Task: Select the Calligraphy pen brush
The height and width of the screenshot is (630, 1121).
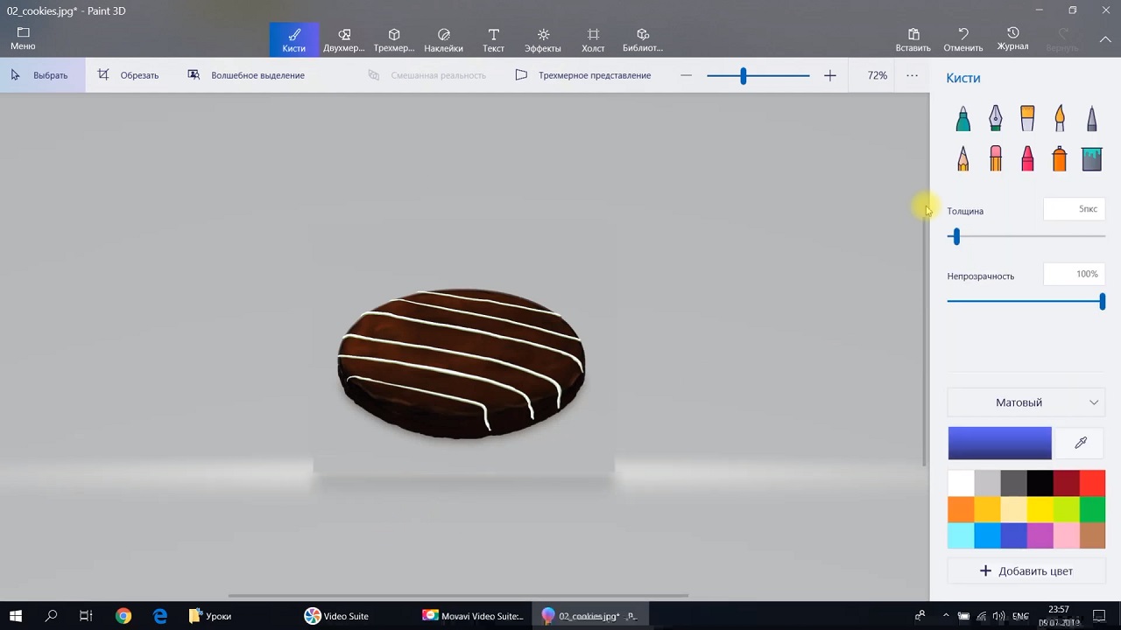Action: pos(995,118)
